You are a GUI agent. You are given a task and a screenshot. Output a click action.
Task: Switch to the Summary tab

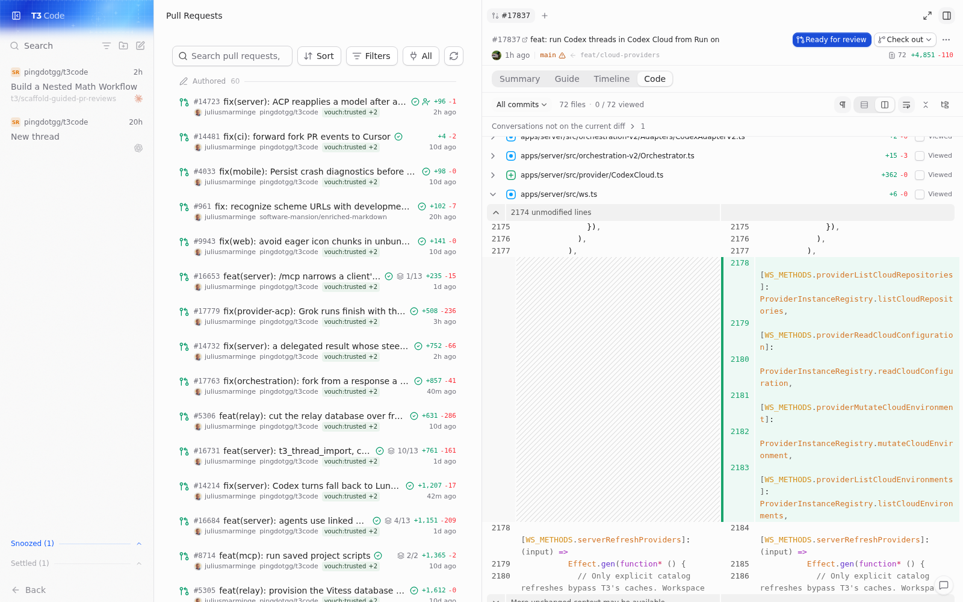[519, 79]
